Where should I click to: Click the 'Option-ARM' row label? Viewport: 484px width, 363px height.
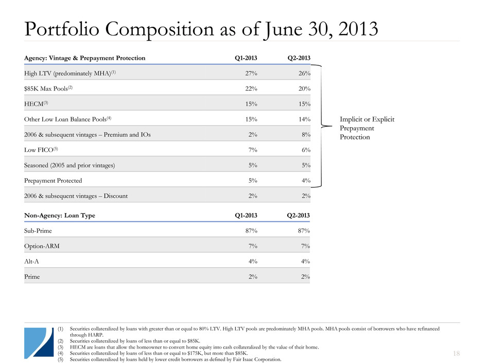[x=42, y=246]
